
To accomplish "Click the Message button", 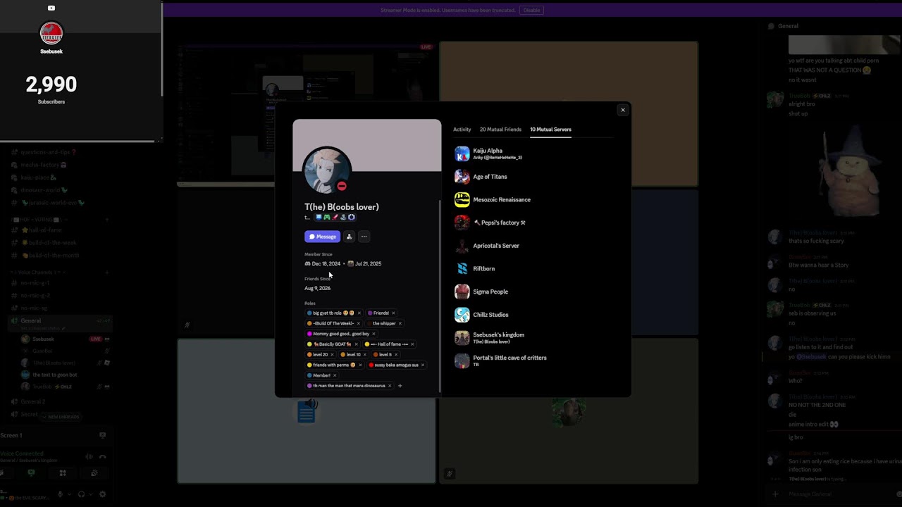I will (322, 237).
